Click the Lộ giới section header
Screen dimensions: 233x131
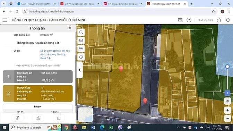(x=37, y=106)
